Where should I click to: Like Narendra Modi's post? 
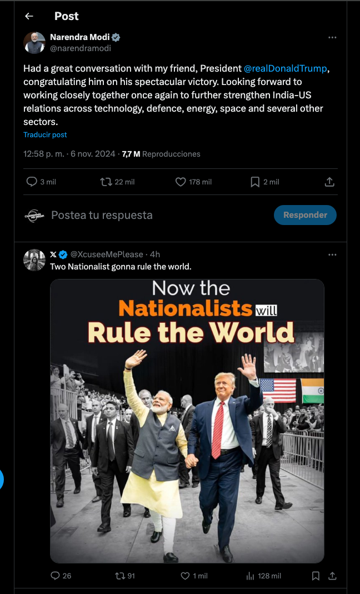point(181,182)
